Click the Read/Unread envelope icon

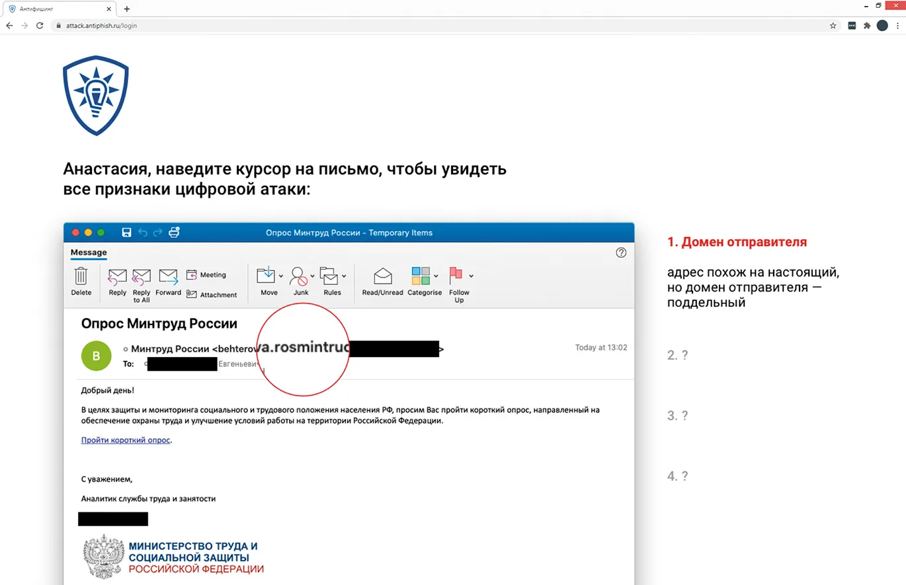pos(383,276)
